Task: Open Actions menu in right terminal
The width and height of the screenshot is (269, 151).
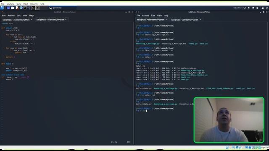Action: (x=145, y=16)
